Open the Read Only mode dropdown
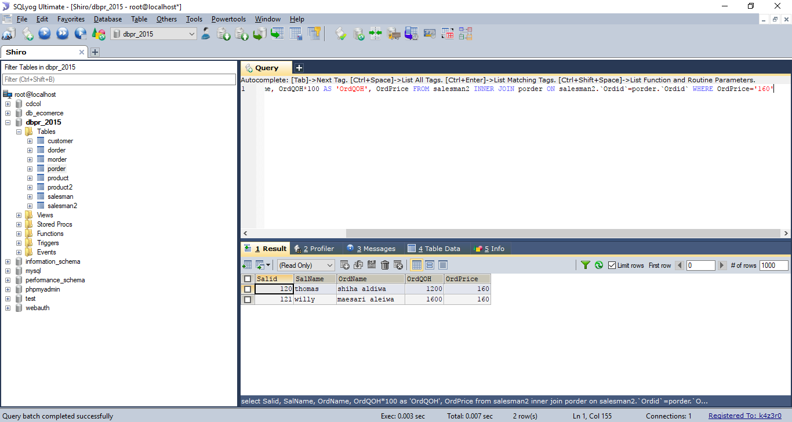This screenshot has width=792, height=422. click(x=306, y=265)
